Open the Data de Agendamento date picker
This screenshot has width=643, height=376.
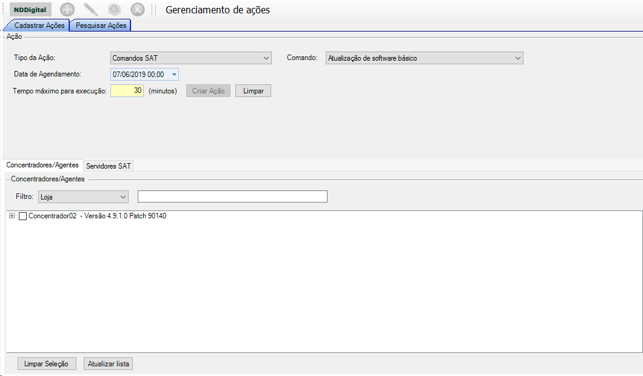[175, 75]
